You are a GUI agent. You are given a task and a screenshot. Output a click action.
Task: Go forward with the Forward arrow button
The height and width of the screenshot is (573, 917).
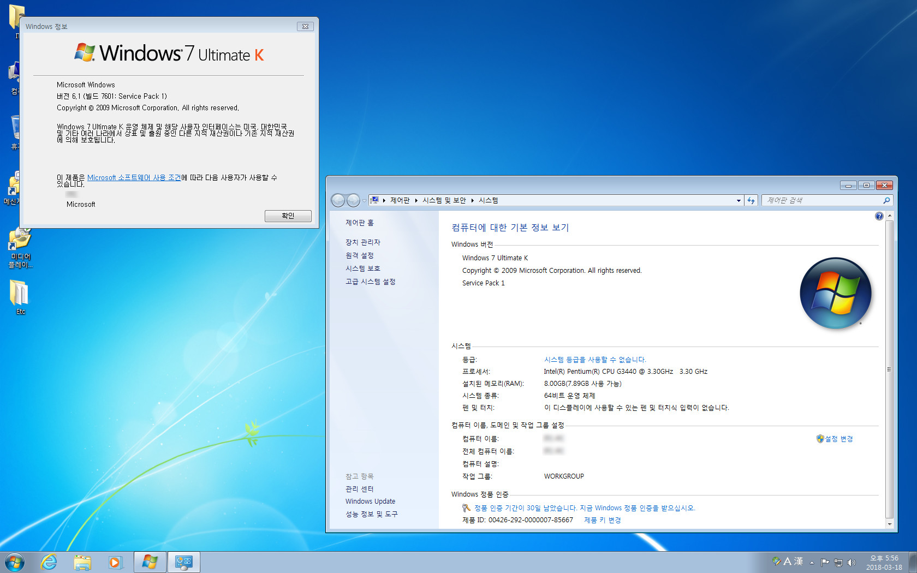coord(353,200)
